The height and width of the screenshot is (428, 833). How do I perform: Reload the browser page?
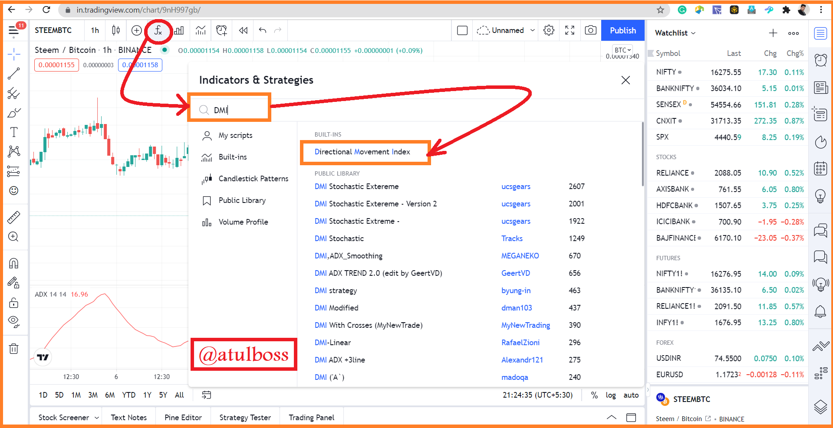46,10
